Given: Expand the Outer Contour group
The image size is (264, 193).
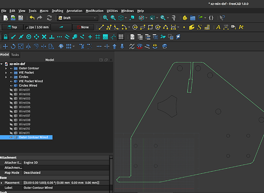Looking at the screenshot, I should (x=6, y=68).
